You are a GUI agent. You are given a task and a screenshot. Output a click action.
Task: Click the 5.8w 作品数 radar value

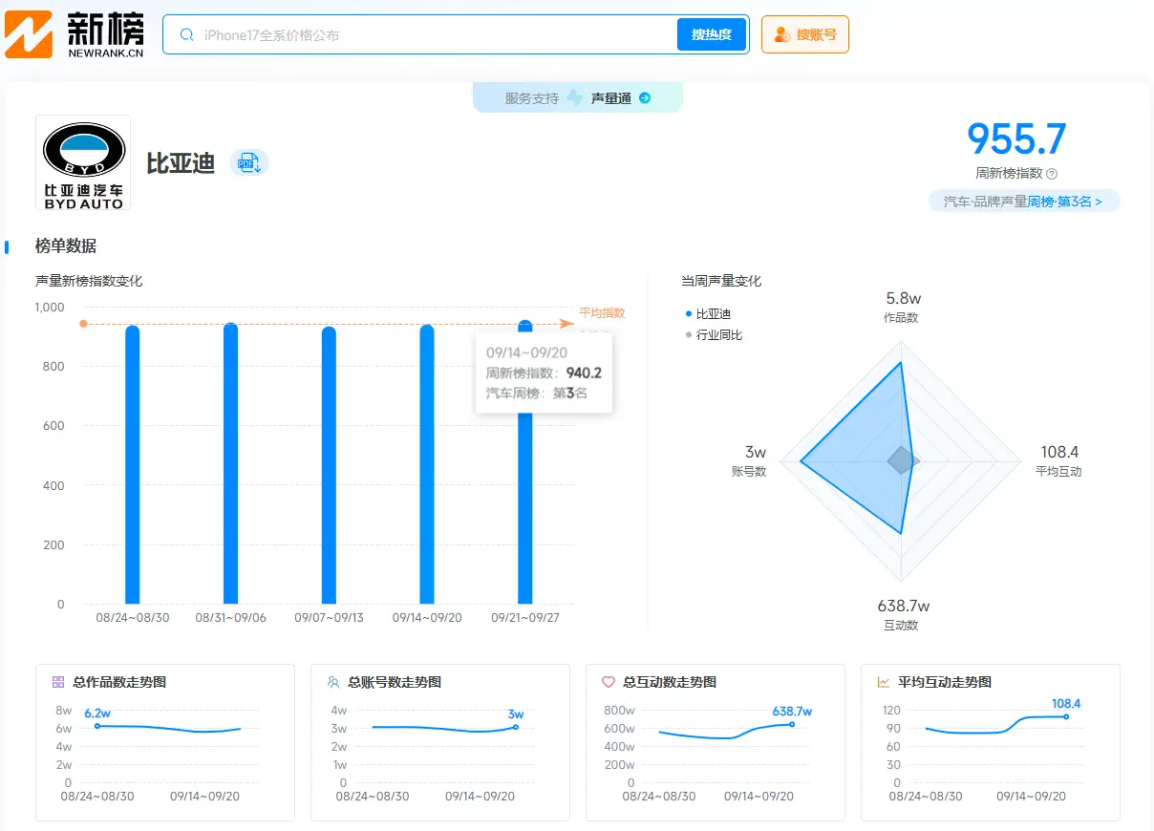click(x=903, y=298)
